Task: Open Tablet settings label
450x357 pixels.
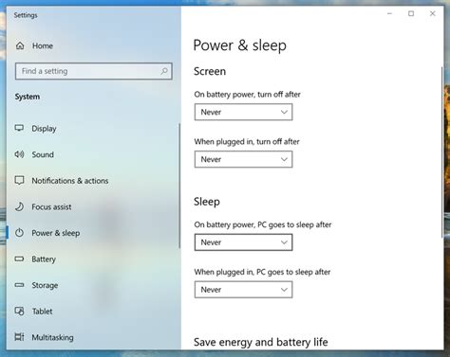Action: pyautogui.click(x=43, y=312)
